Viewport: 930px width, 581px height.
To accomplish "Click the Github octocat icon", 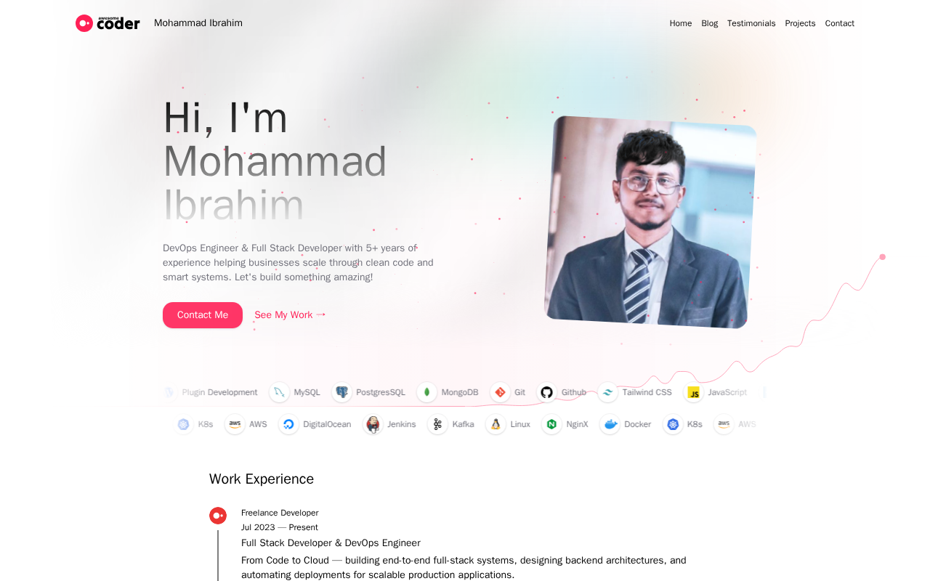I will coord(546,392).
